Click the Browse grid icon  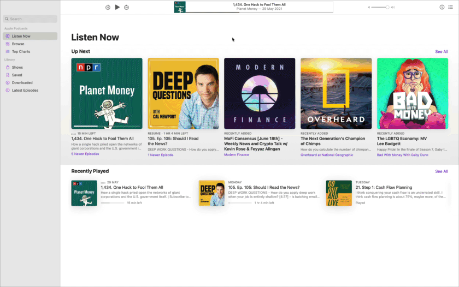(x=8, y=44)
